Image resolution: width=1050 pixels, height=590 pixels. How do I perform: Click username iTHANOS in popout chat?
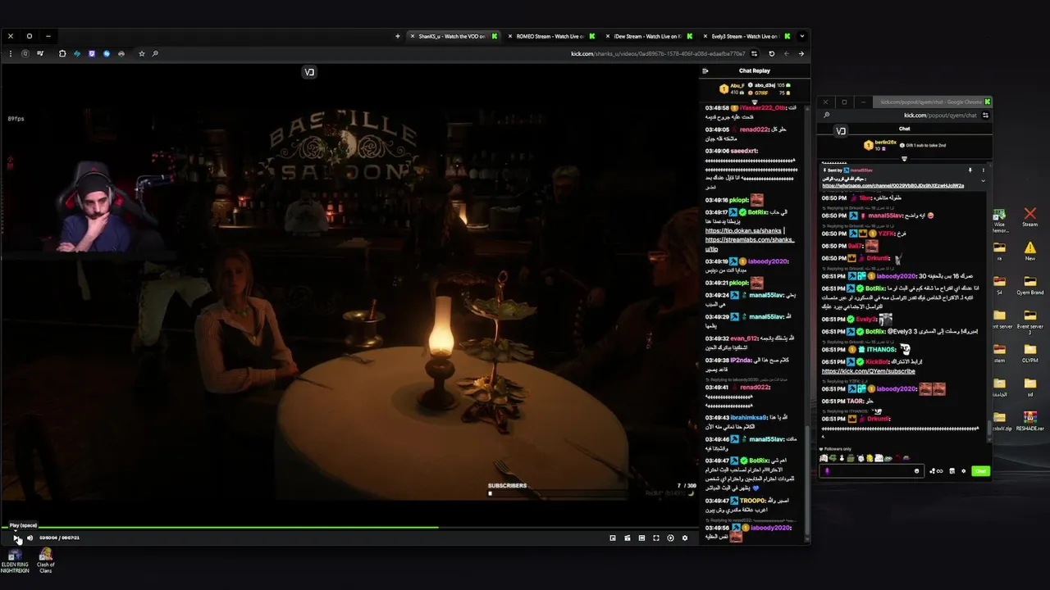coord(882,350)
